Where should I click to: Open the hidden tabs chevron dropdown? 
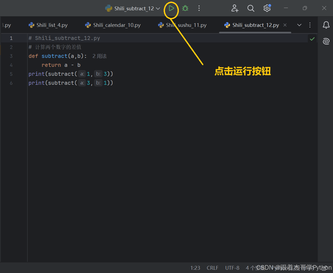299,25
